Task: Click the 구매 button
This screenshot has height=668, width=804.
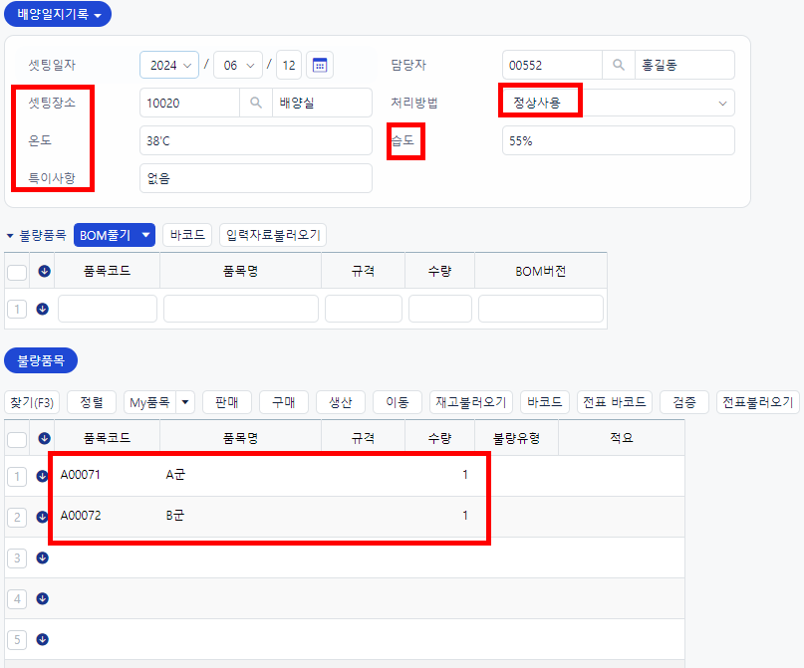Action: point(284,402)
